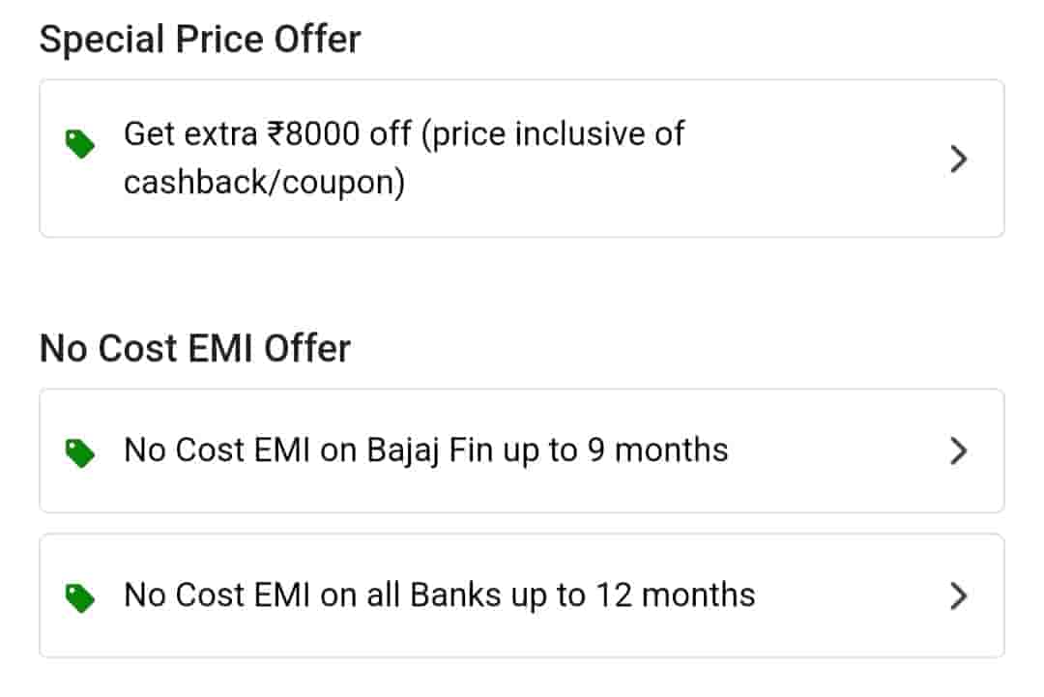Image resolution: width=1044 pixels, height=697 pixels.
Task: Click the "Special Price Offer" heading
Action: click(x=200, y=40)
